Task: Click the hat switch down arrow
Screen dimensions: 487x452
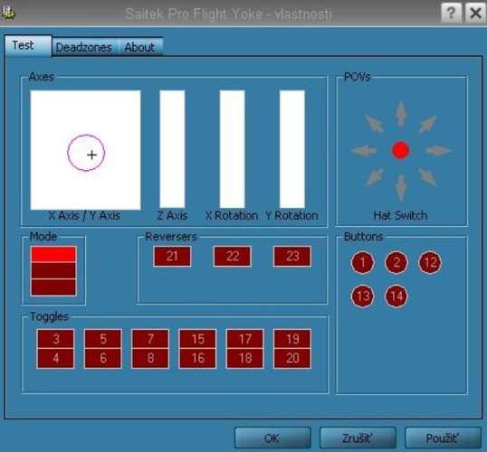Action: click(401, 187)
